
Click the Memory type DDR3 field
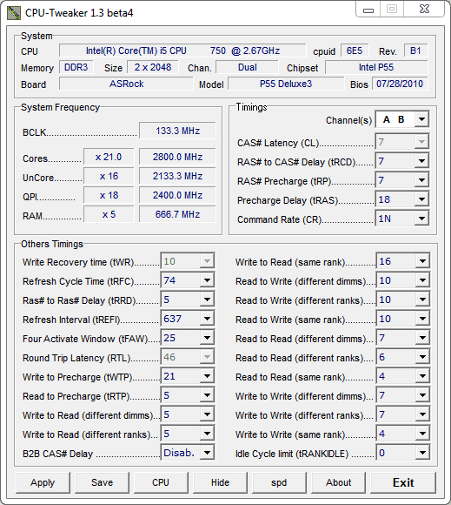[x=76, y=67]
